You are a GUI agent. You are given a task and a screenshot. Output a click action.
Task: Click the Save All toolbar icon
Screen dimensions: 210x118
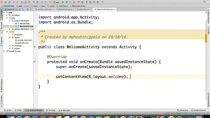click(x=6, y=2)
